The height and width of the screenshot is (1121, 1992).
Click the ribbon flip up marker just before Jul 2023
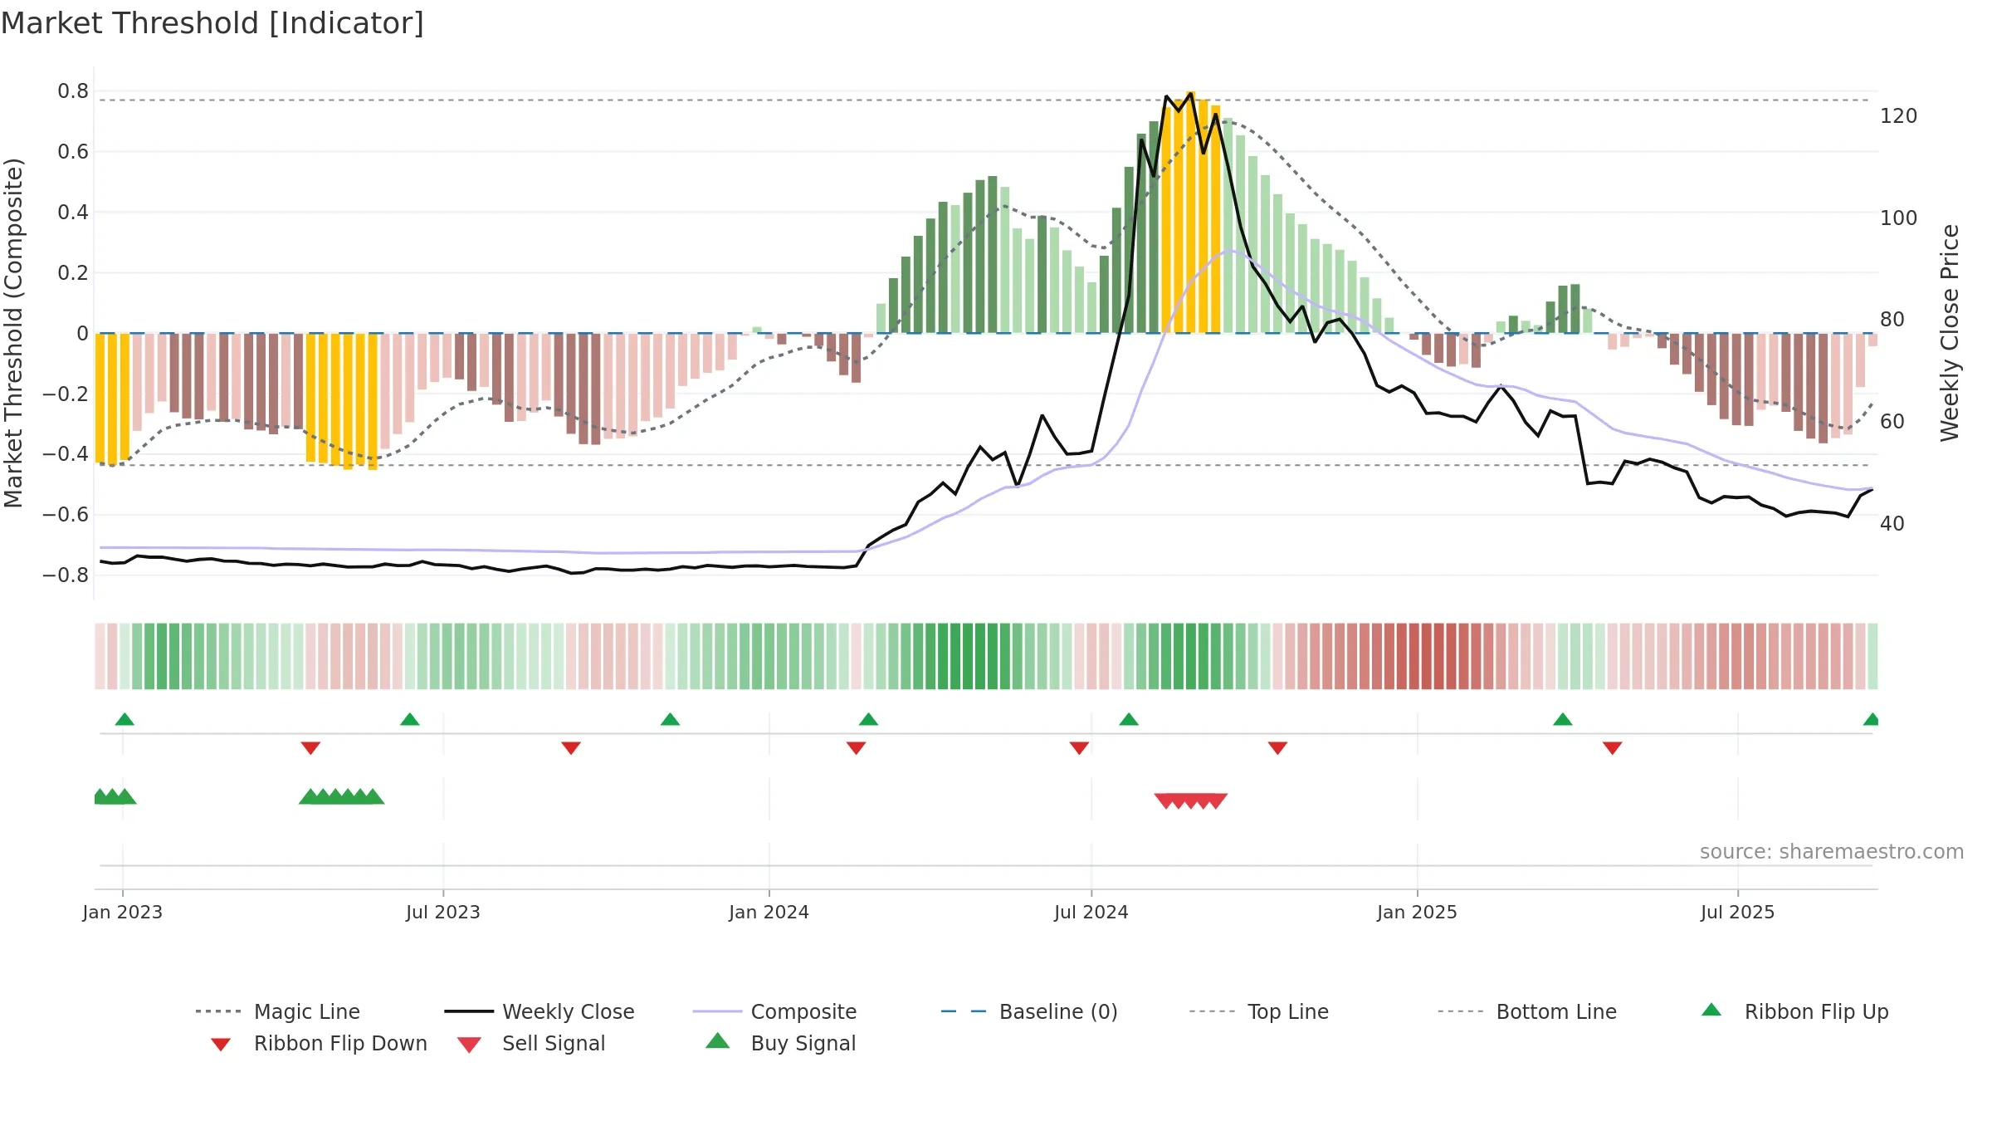click(410, 719)
